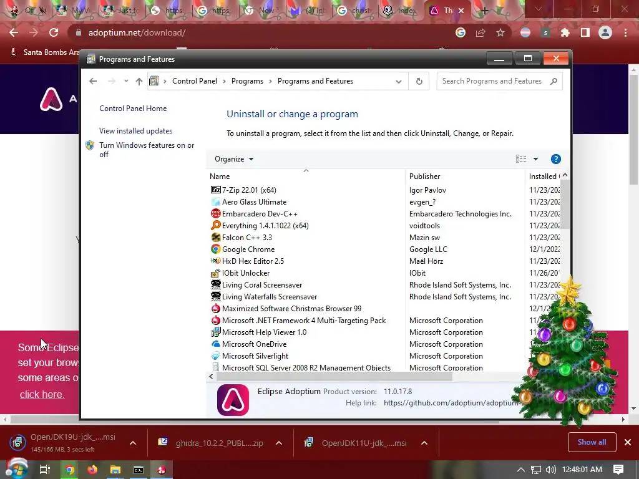This screenshot has width=639, height=479.
Task: Click the Google Chrome list icon
Action: coord(215,249)
